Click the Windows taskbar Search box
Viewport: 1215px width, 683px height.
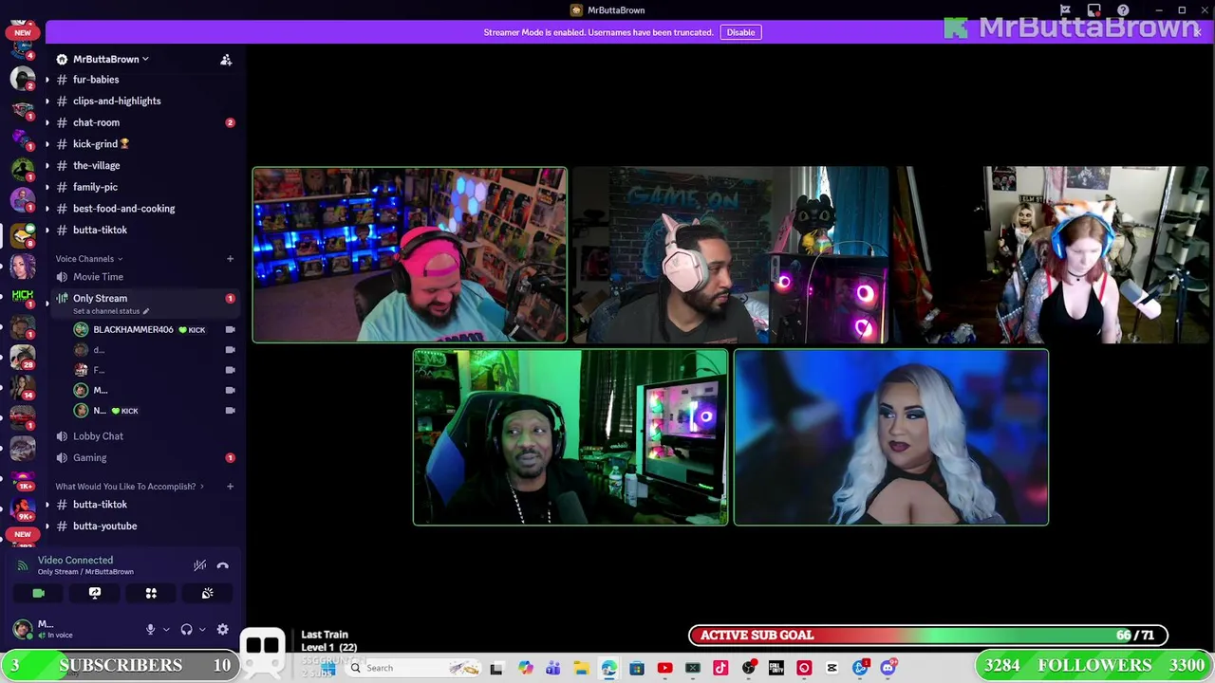tap(413, 668)
